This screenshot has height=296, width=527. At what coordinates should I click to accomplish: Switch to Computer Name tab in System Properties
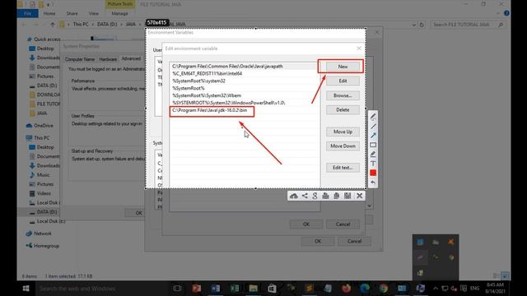80,59
